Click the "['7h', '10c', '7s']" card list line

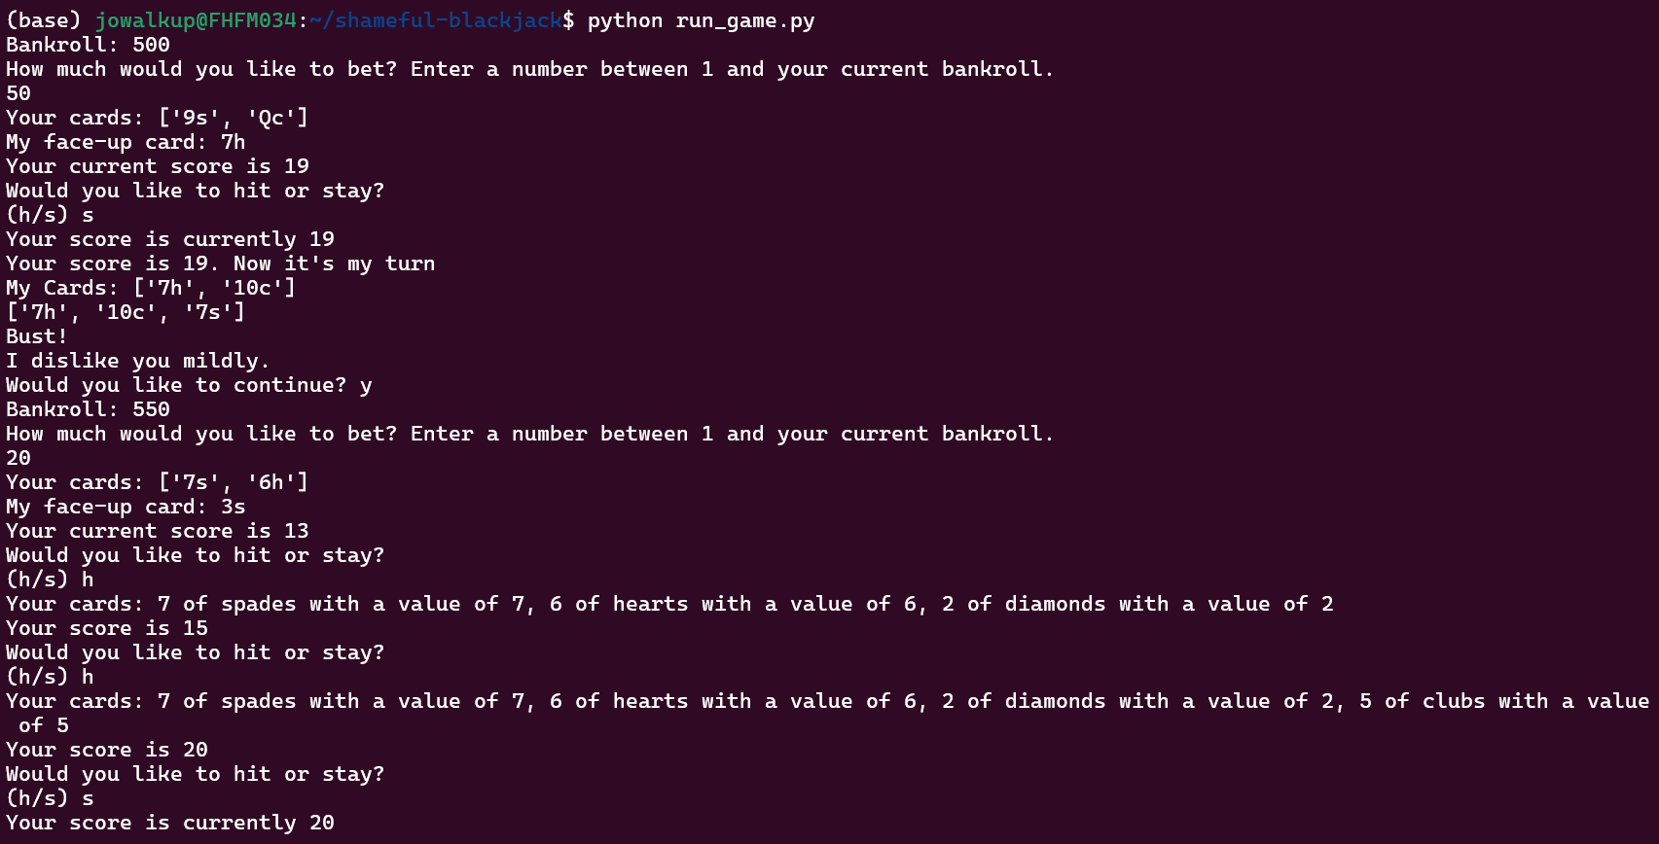click(126, 312)
